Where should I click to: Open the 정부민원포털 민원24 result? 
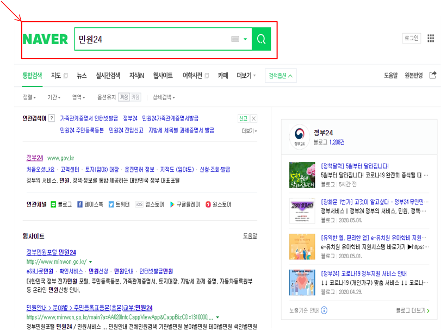[x=51, y=252]
